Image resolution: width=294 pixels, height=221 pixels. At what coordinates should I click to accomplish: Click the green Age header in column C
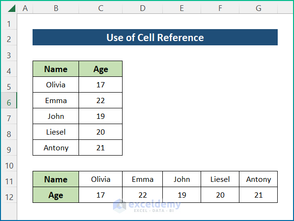coord(101,69)
